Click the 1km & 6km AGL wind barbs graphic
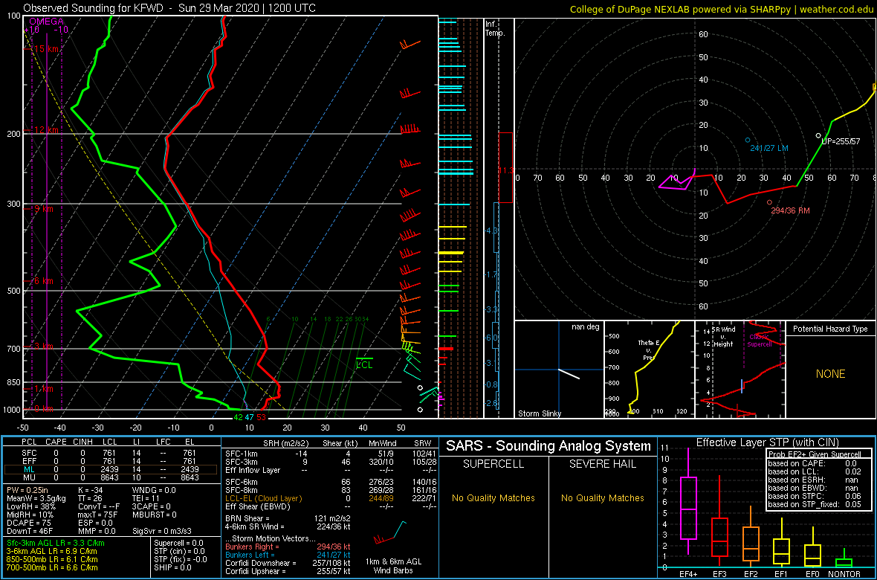Screen dimensions: 877x580 [x=392, y=532]
